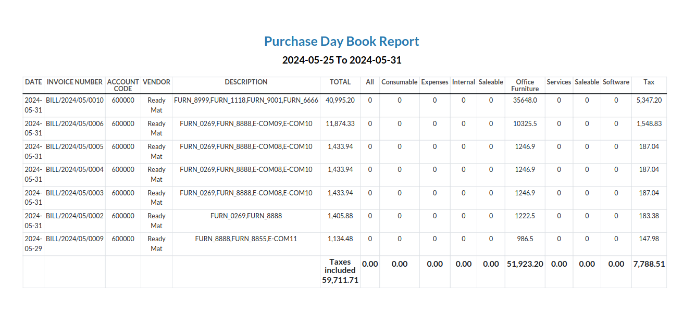Open invoice BILL/2024/05/0006
The height and width of the screenshot is (323, 683).
point(74,123)
